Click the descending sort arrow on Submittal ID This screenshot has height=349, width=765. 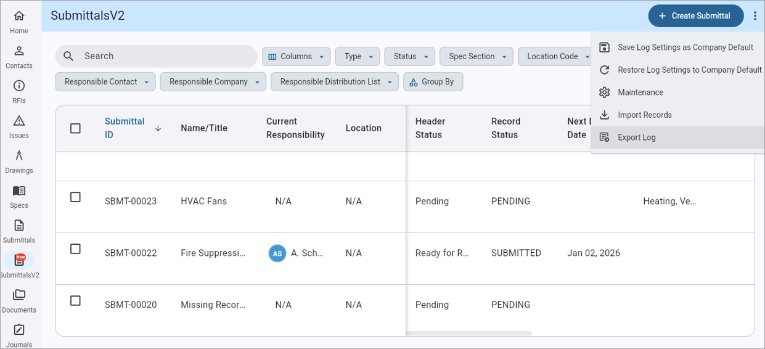pos(158,128)
